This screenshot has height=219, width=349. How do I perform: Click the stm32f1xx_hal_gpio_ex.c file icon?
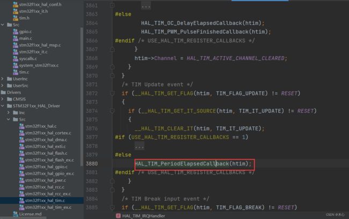click(21, 173)
